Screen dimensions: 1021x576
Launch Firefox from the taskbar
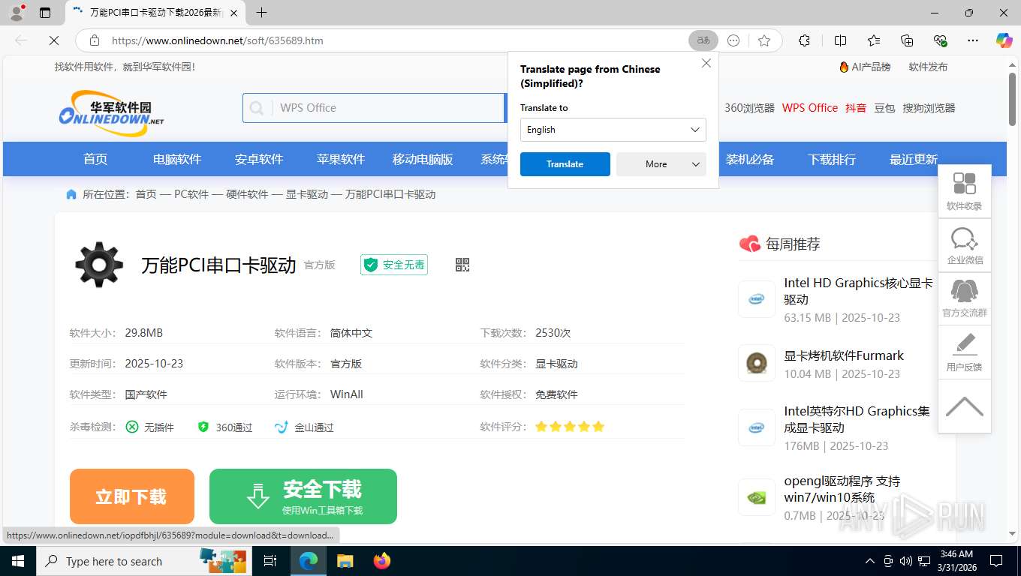(382, 561)
